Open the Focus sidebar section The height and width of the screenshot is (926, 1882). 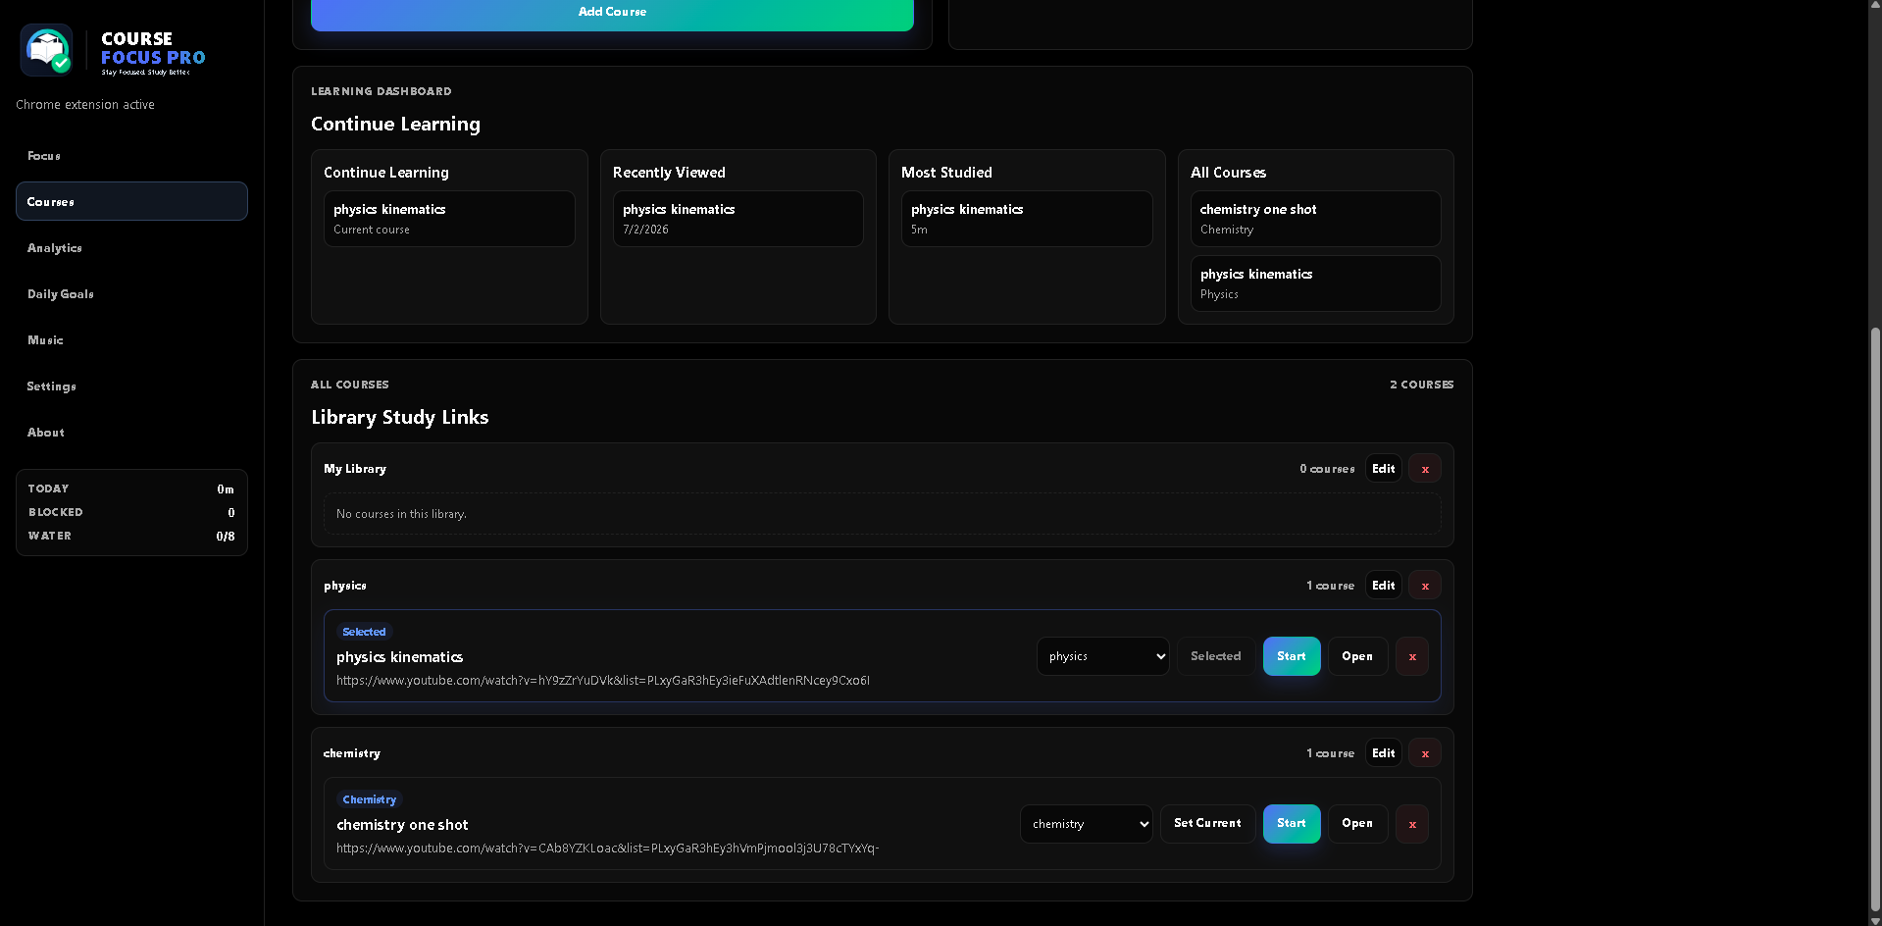click(x=131, y=156)
